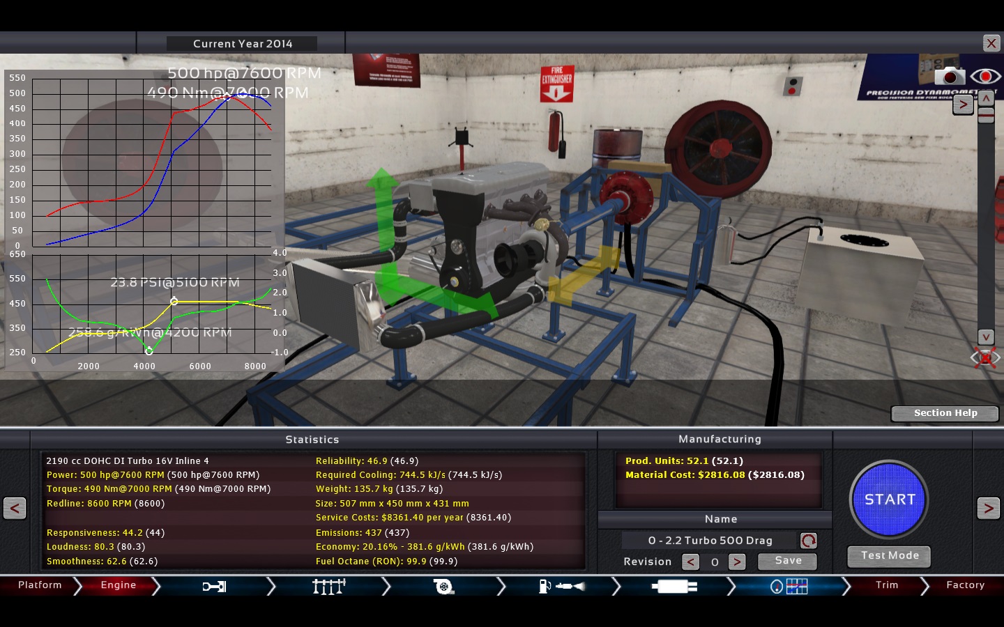This screenshot has height=627, width=1004.
Task: Click the Emissions: 437 stat
Action: point(362,533)
